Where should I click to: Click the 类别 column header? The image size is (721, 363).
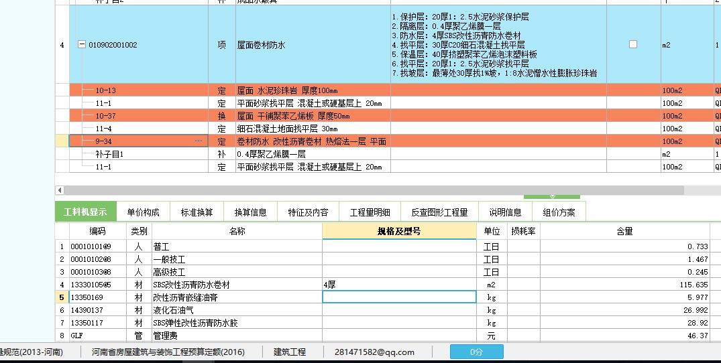[x=139, y=231]
